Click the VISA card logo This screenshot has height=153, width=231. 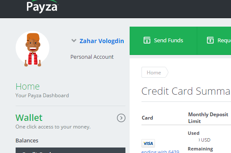tap(148, 143)
